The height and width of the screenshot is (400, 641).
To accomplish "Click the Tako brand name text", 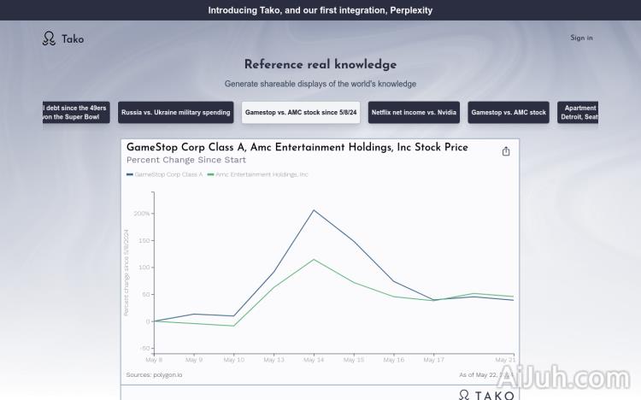I will coord(73,38).
